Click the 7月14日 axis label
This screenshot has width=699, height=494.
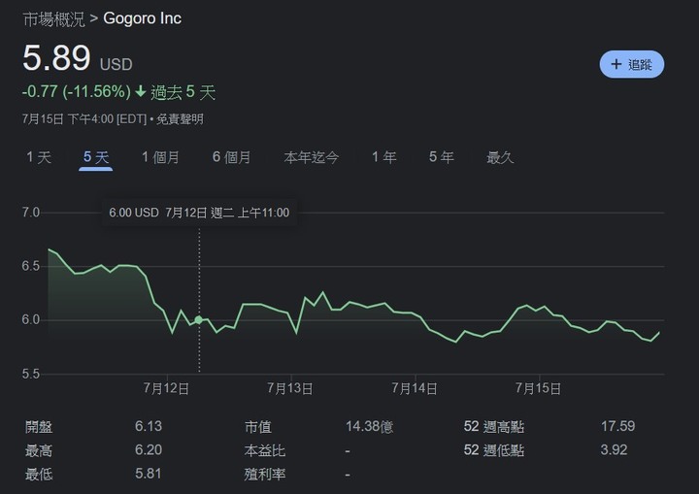pyautogui.click(x=415, y=388)
